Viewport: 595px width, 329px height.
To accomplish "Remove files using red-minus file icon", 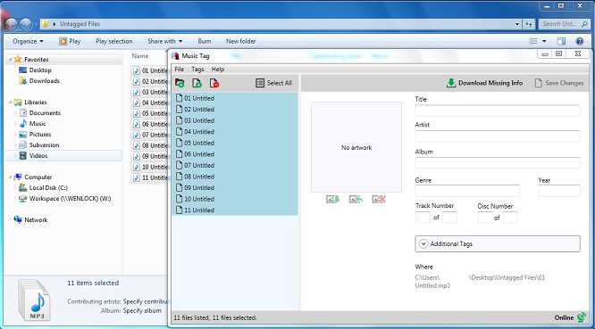I will coord(214,83).
